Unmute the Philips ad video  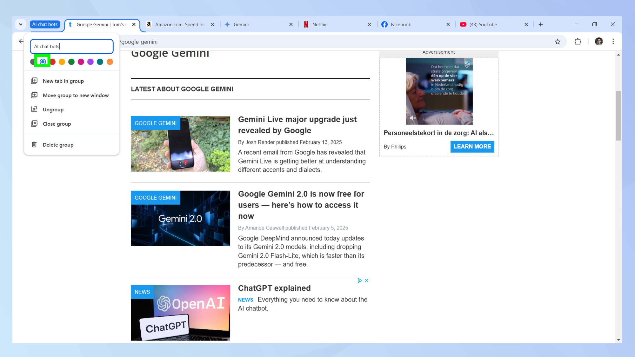(x=412, y=118)
